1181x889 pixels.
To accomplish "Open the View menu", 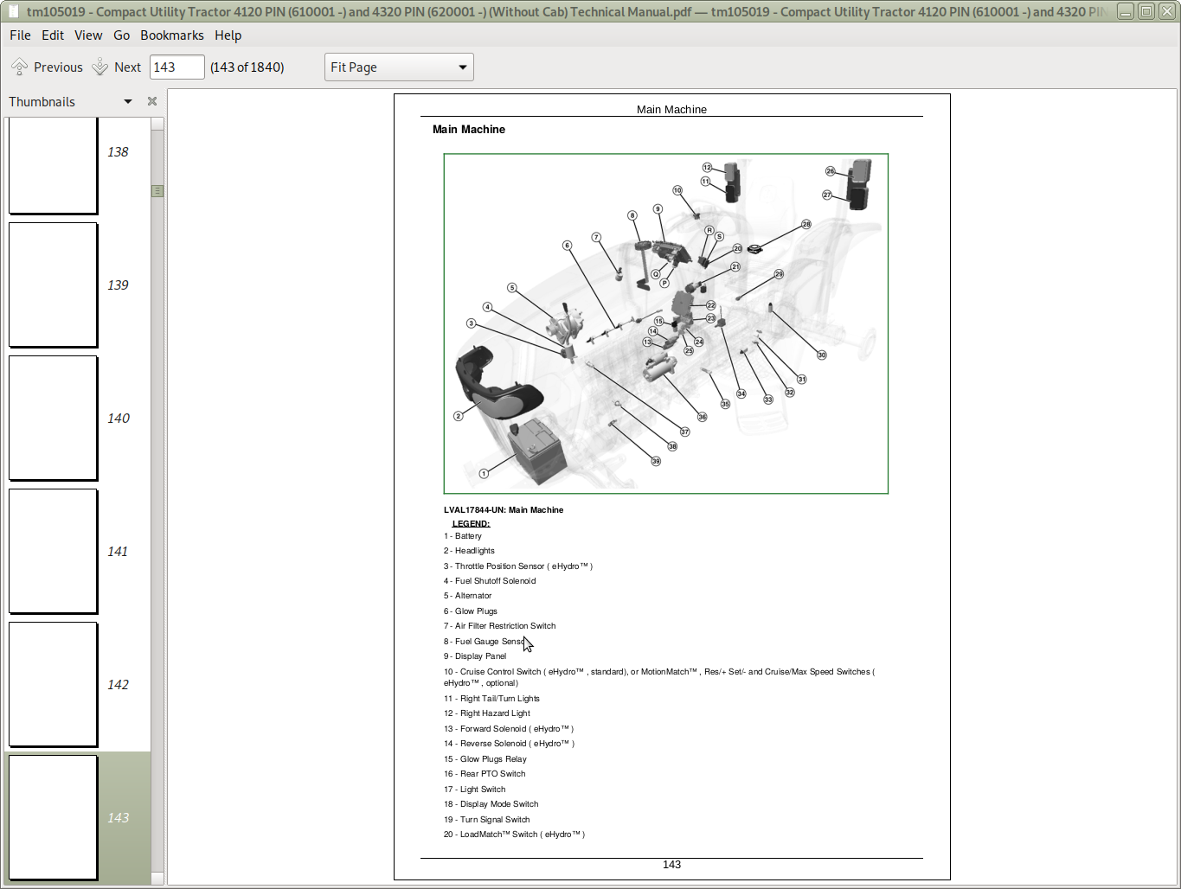I will click(88, 35).
